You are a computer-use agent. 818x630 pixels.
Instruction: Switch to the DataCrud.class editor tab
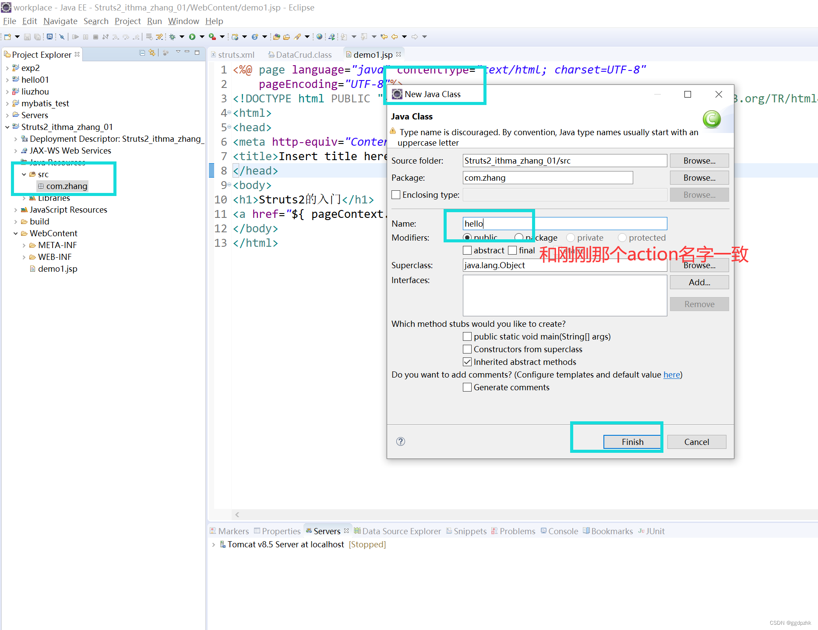(x=300, y=55)
